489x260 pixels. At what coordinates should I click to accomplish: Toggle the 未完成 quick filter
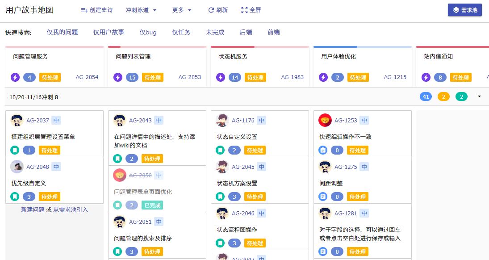click(215, 32)
